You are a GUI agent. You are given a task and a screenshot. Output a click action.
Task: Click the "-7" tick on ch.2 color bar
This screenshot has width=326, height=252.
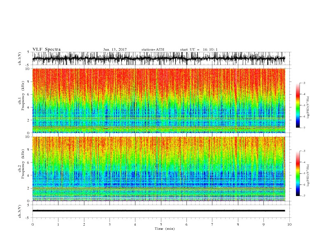(304, 196)
